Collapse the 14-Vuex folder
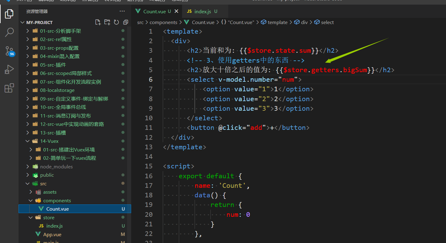 tap(75, 141)
